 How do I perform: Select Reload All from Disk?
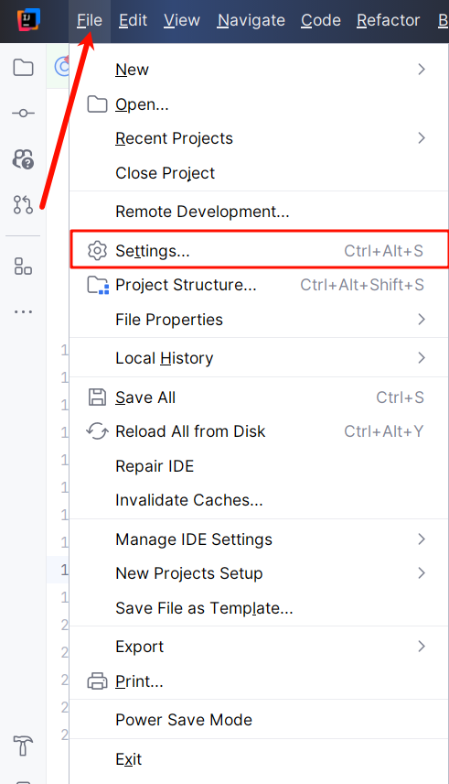(259, 431)
